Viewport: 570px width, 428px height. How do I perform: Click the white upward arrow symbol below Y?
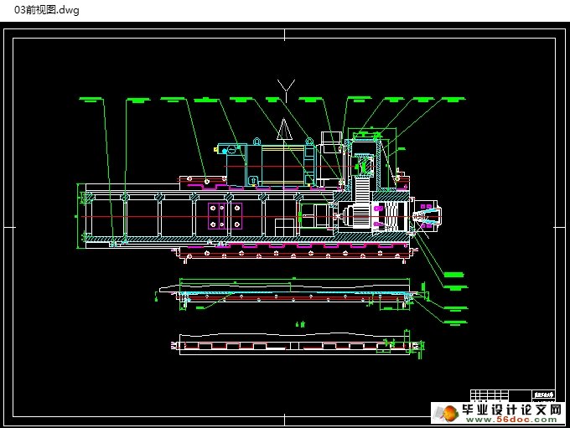coord(284,129)
